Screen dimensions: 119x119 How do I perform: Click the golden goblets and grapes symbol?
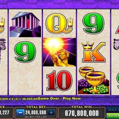tap(93, 81)
